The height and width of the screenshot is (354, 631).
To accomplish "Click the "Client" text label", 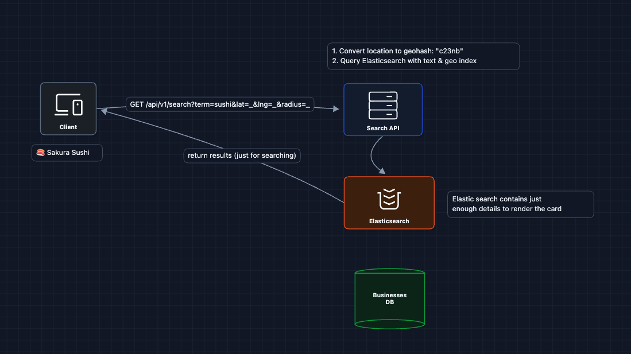I will tap(68, 127).
